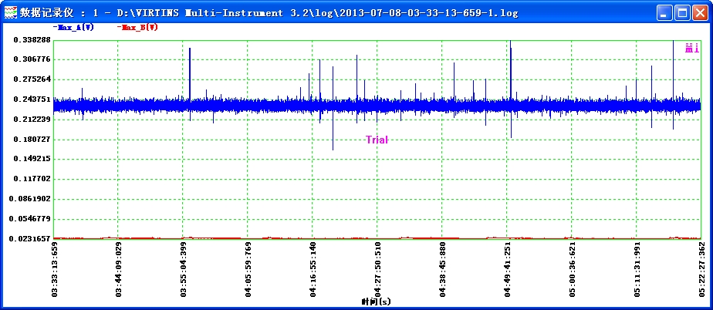Click the 0.243751 y-axis label
This screenshot has height=310, width=713.
click(x=32, y=99)
